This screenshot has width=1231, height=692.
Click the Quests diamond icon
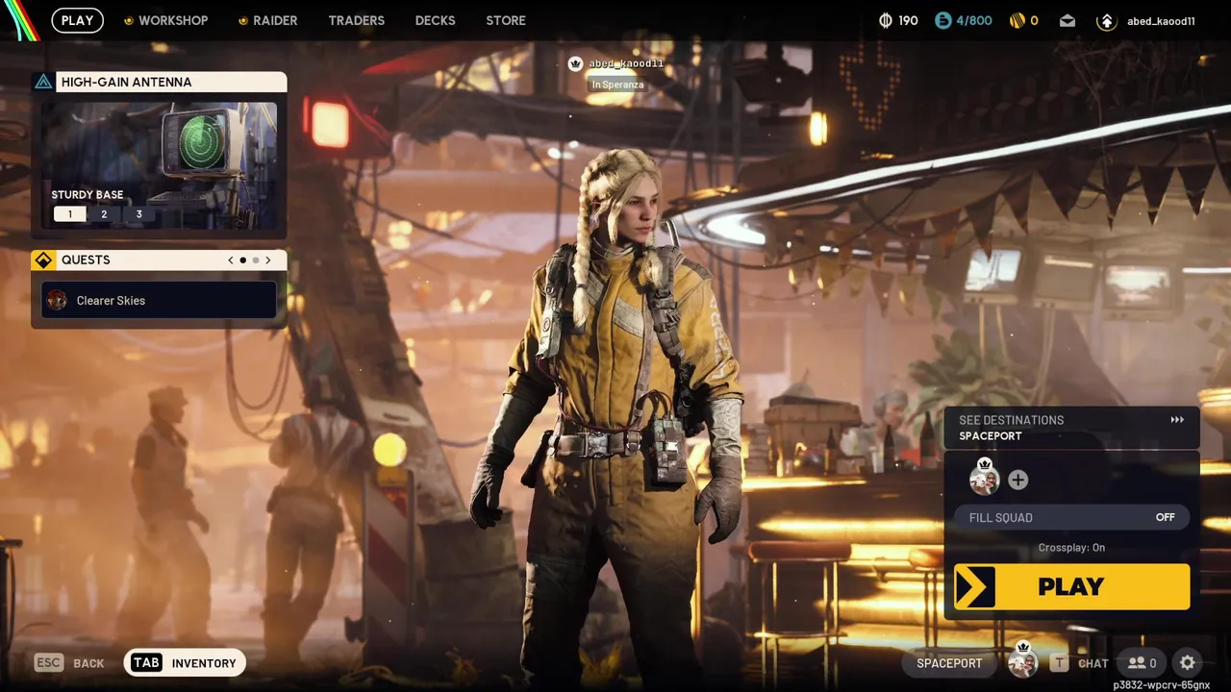[x=43, y=260]
